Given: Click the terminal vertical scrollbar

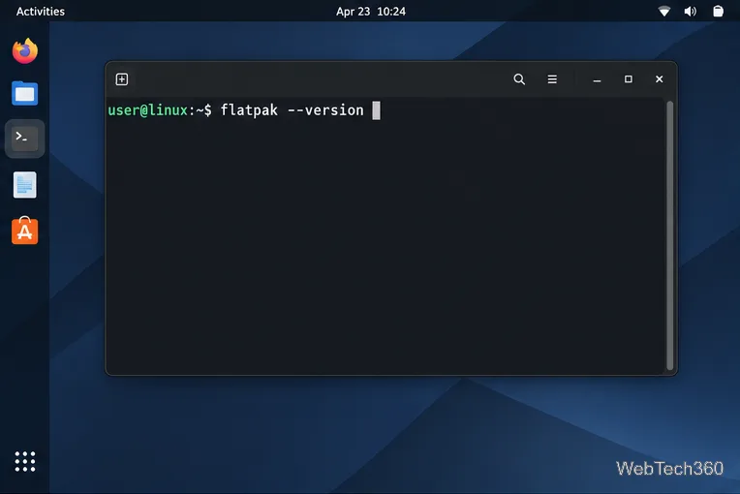Looking at the screenshot, I should coord(669,235).
